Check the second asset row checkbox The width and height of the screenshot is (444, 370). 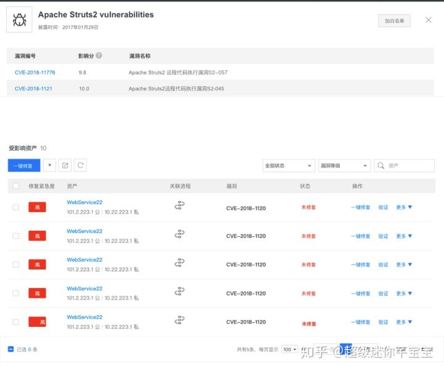[x=16, y=236]
